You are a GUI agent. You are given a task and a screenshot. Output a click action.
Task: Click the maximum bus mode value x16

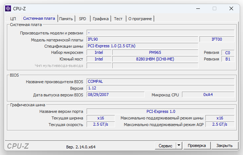pyautogui.click(x=220, y=118)
